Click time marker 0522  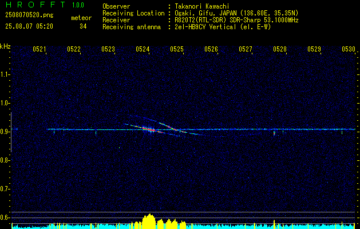tap(74, 49)
